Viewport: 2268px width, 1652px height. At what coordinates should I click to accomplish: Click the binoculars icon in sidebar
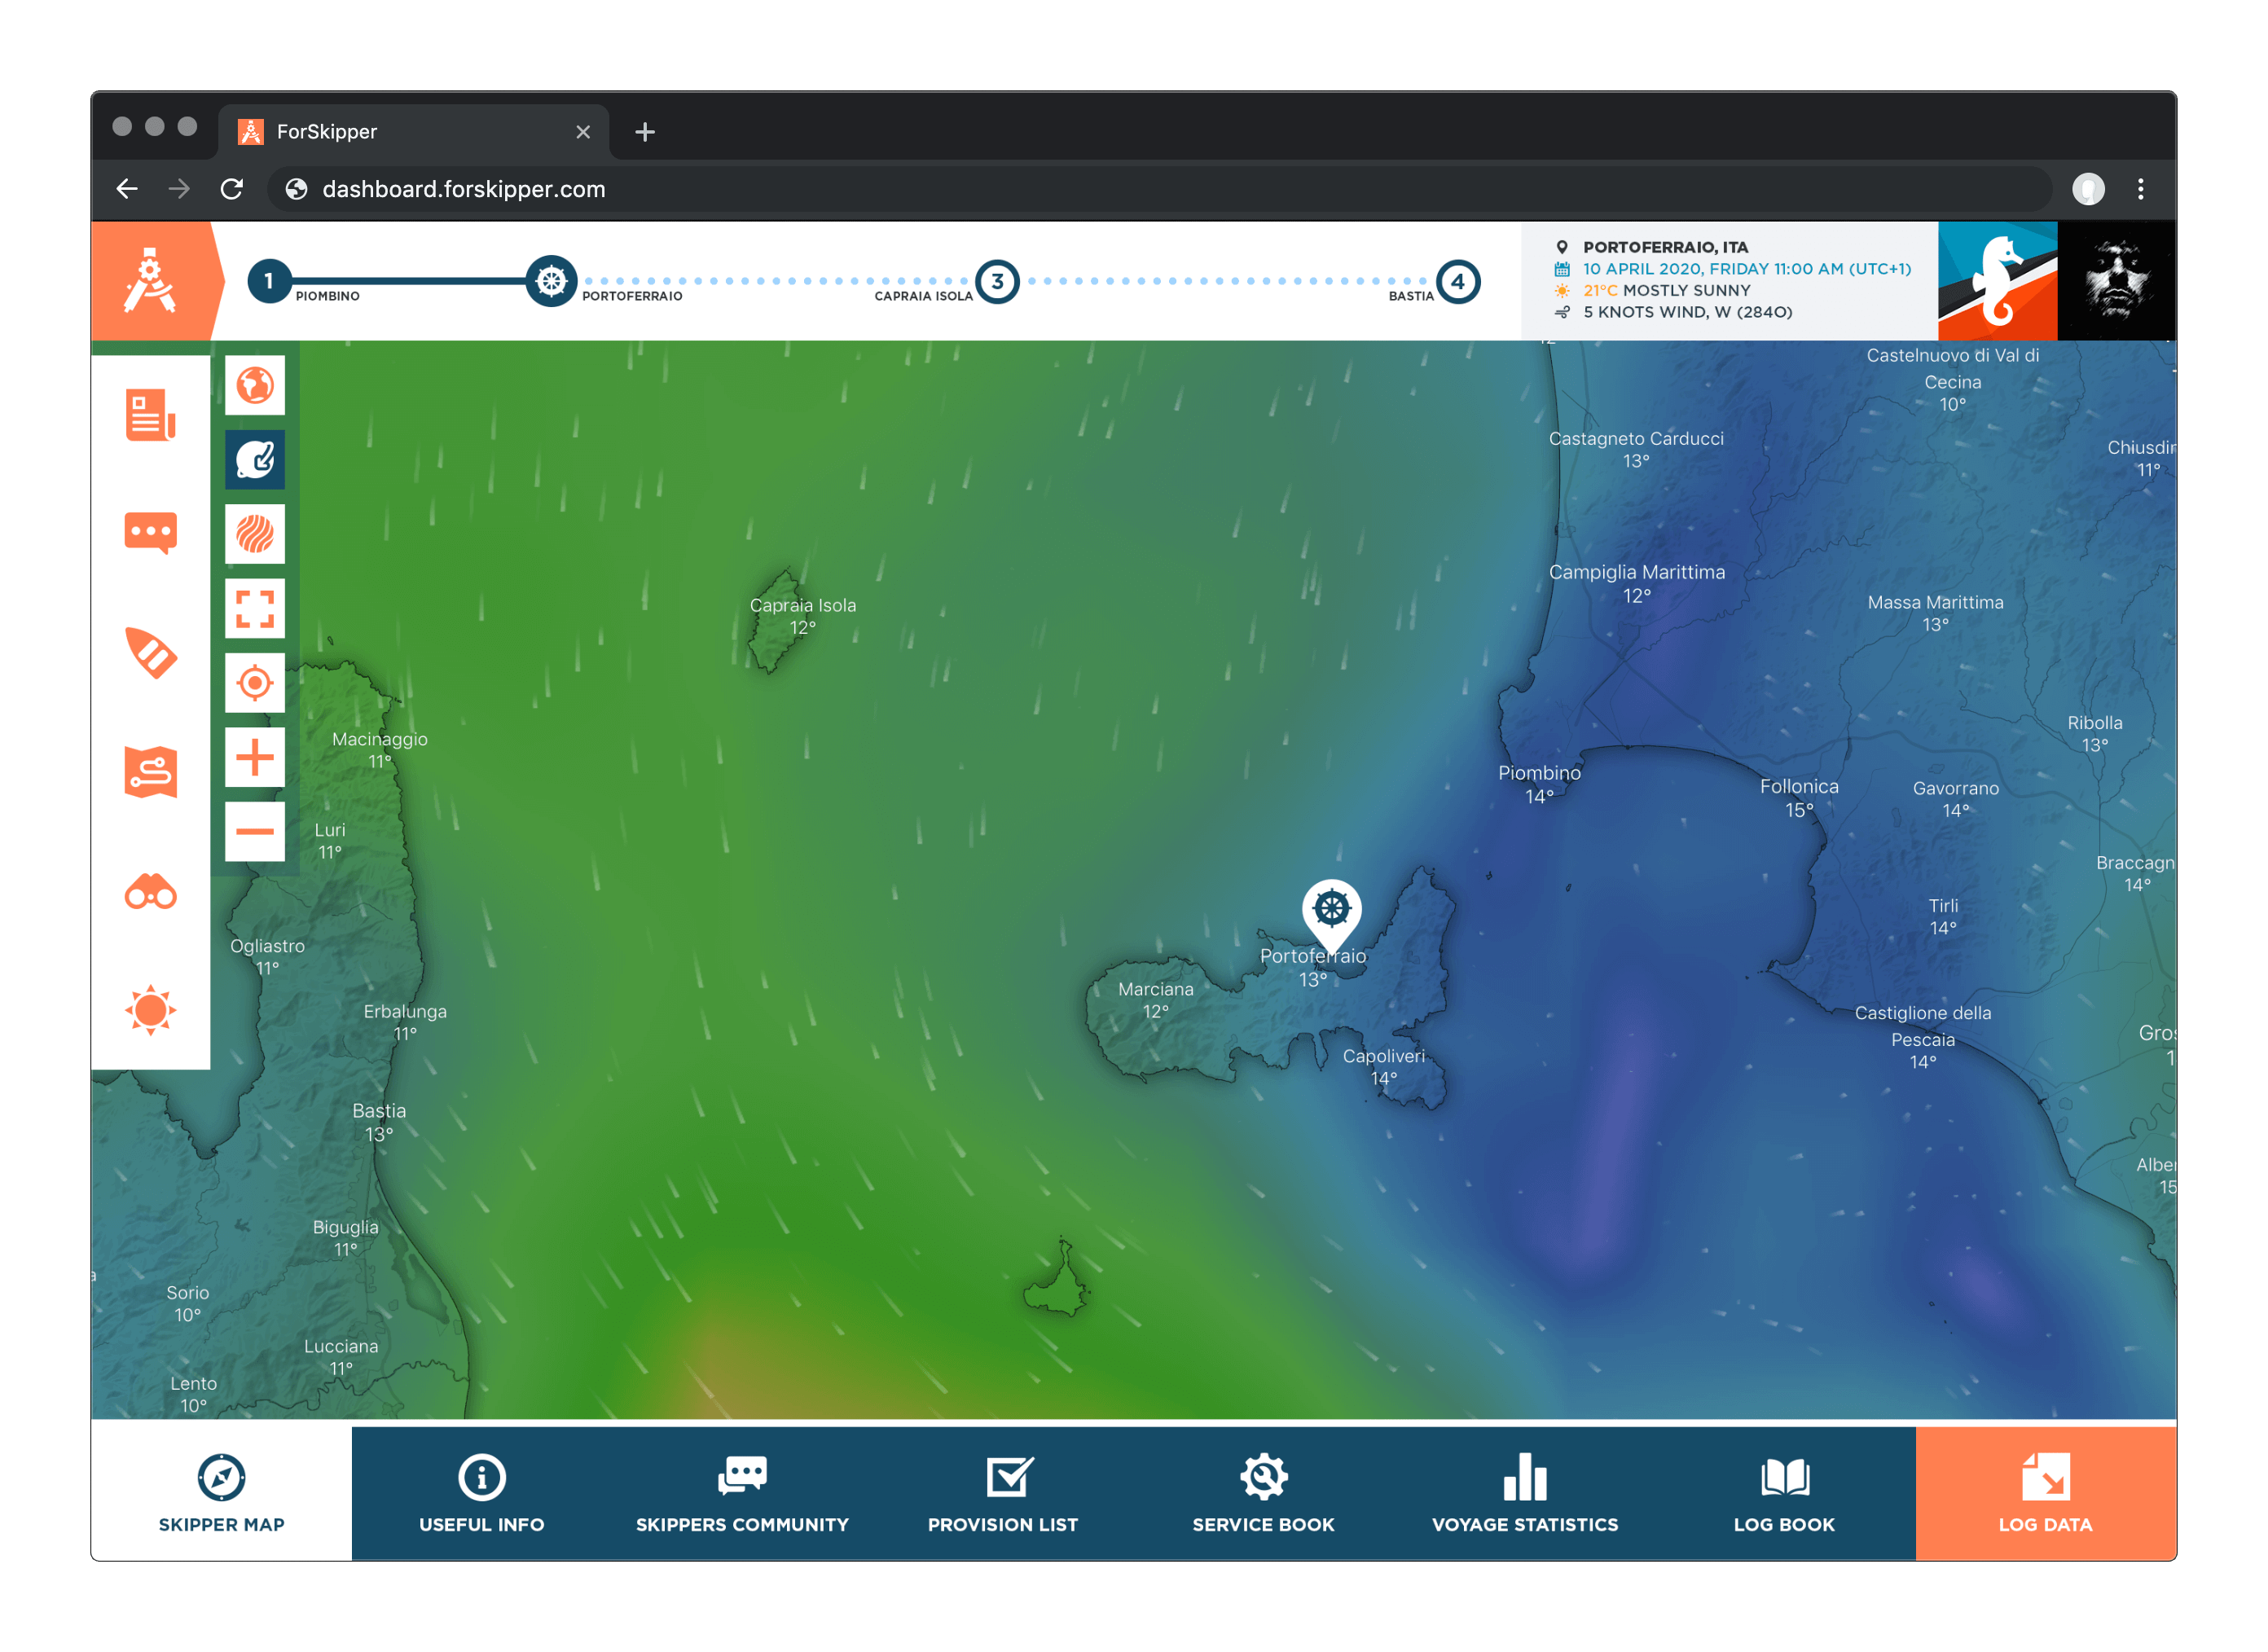tap(150, 892)
